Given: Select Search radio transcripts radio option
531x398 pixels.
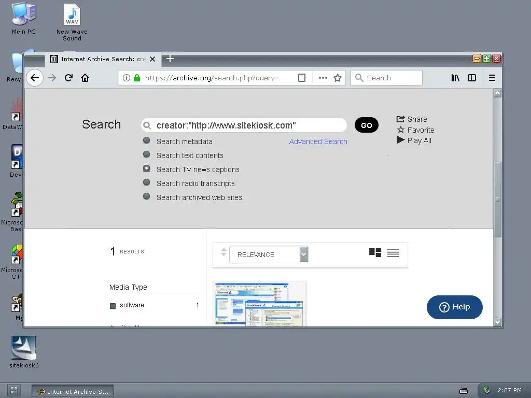Looking at the screenshot, I should tap(146, 182).
